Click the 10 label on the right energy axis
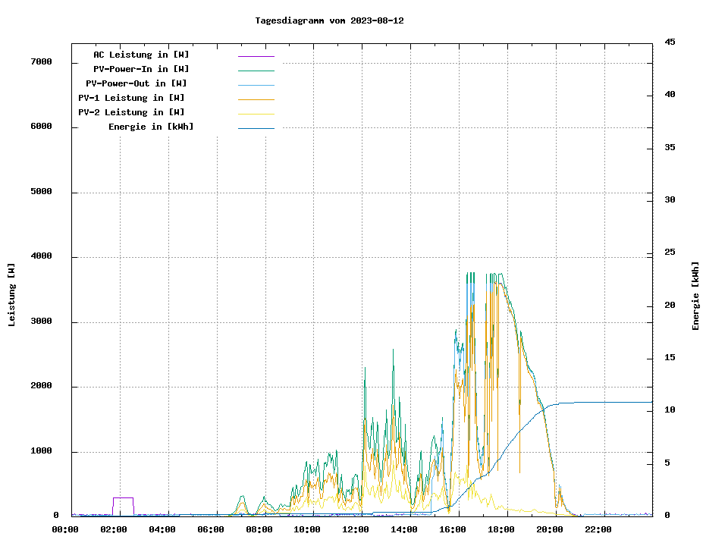The image size is (728, 546). tap(670, 410)
